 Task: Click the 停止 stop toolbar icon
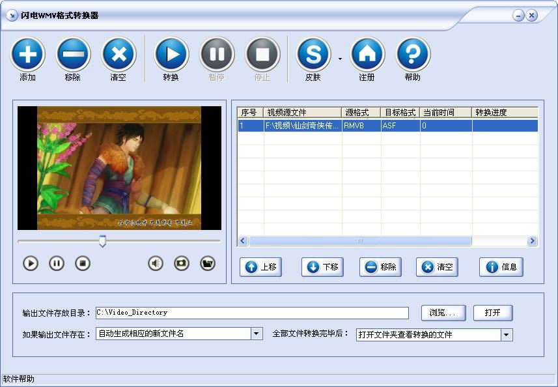coord(262,55)
